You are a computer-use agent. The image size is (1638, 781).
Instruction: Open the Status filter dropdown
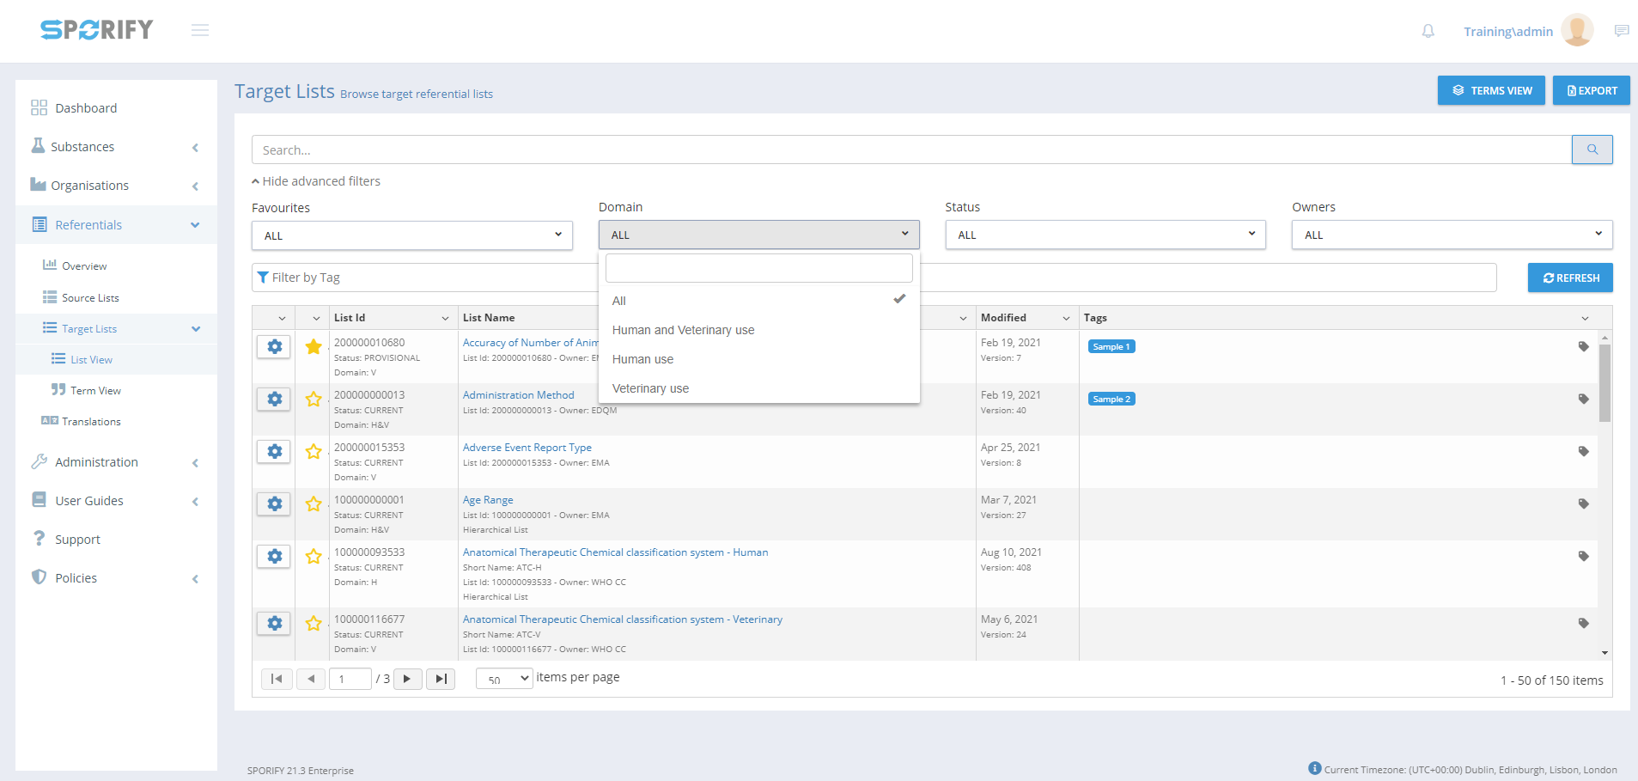[1105, 235]
